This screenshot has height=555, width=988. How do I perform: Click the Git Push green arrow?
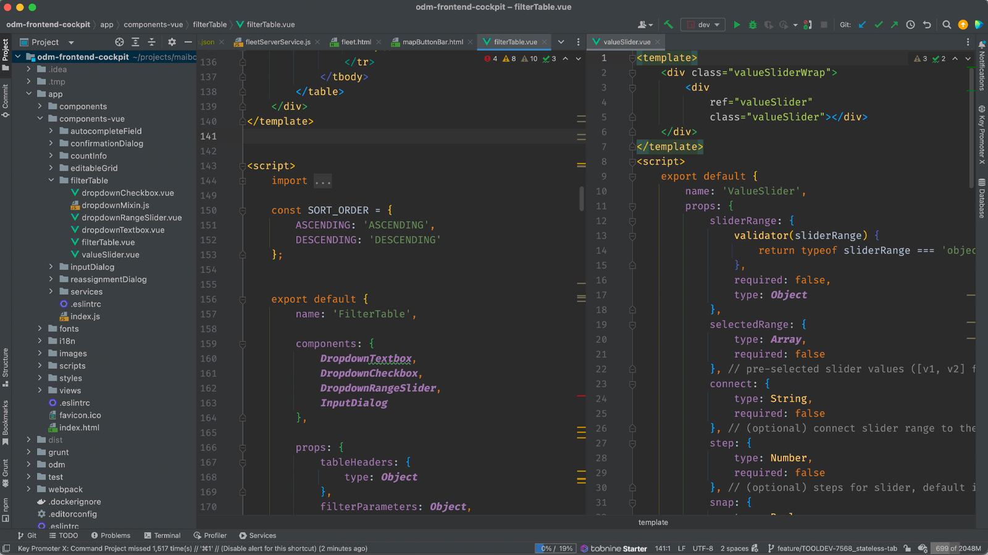click(894, 25)
